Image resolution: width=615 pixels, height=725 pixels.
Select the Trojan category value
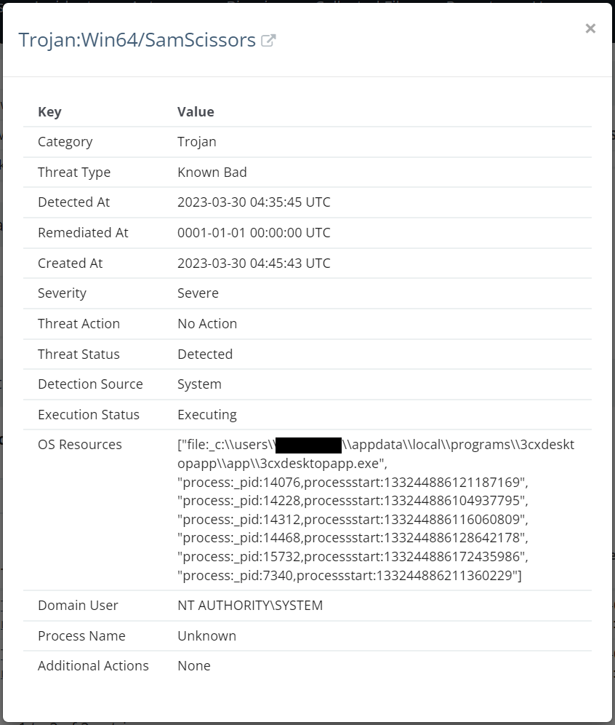click(x=196, y=141)
